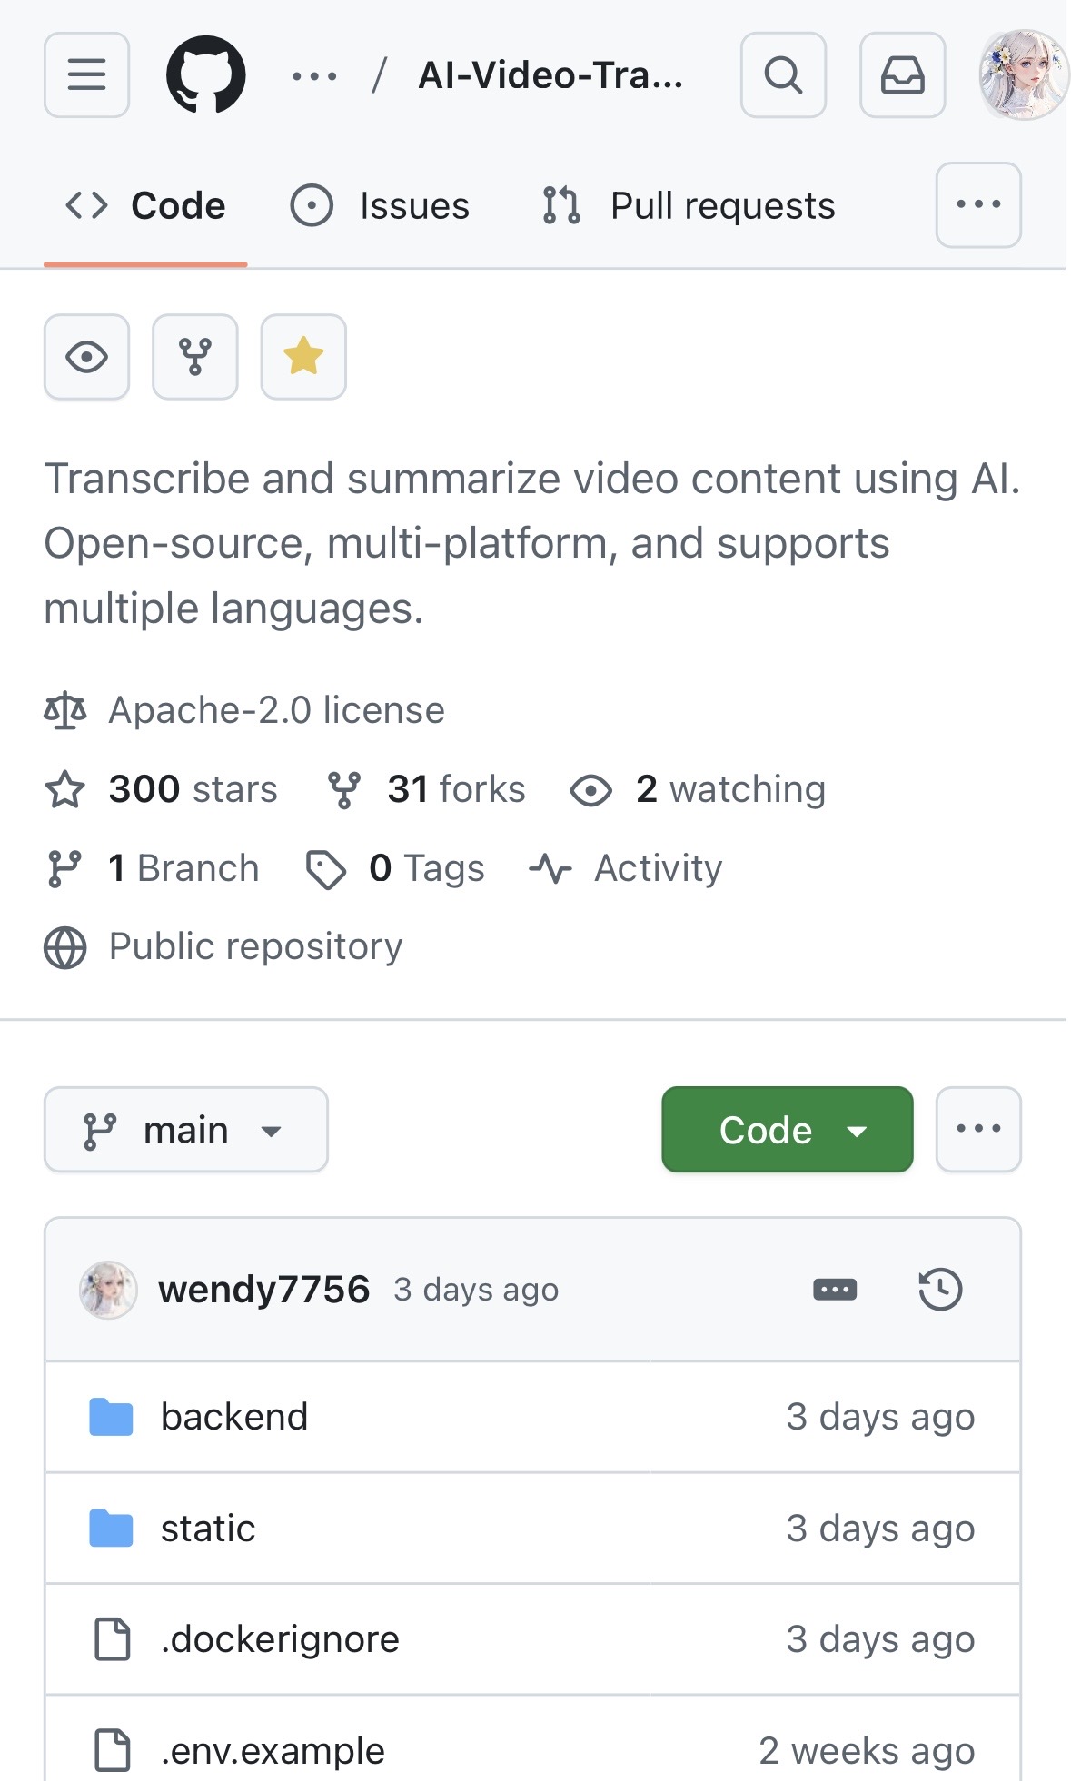
Task: Toggle watching with the eye button
Action: click(86, 357)
